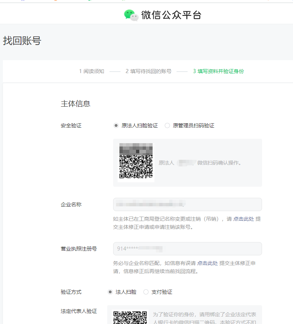Click the 安全验证 field label

[71, 125]
